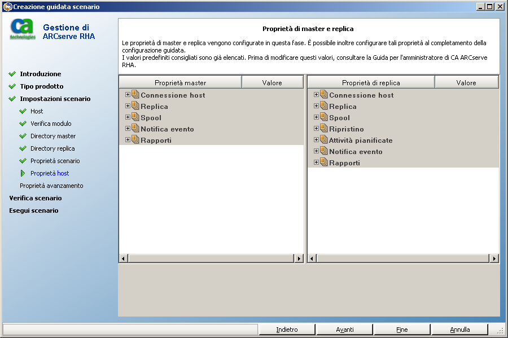Select Proprietà avanzamento step
The image size is (508, 338).
coord(51,186)
